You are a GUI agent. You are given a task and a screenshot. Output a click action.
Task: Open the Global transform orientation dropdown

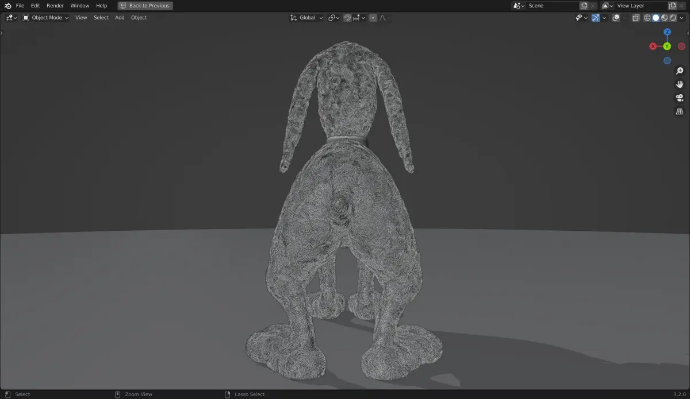(307, 18)
